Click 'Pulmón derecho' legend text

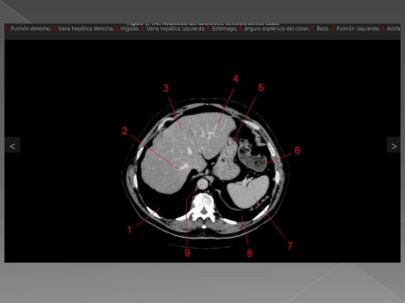coord(30,29)
